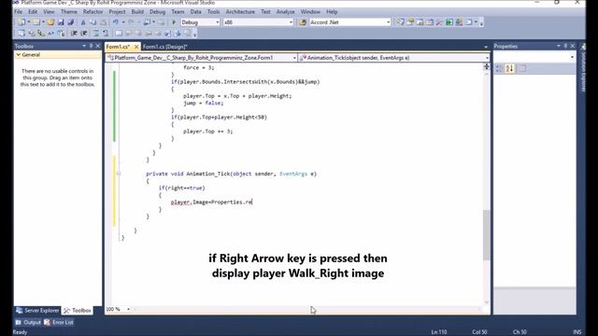
Task: Click the Undo arrow icon
Action: tap(115, 22)
